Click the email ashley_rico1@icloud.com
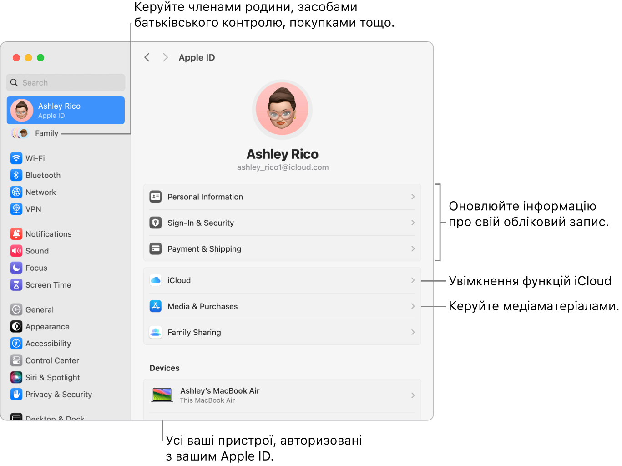 pos(283,167)
